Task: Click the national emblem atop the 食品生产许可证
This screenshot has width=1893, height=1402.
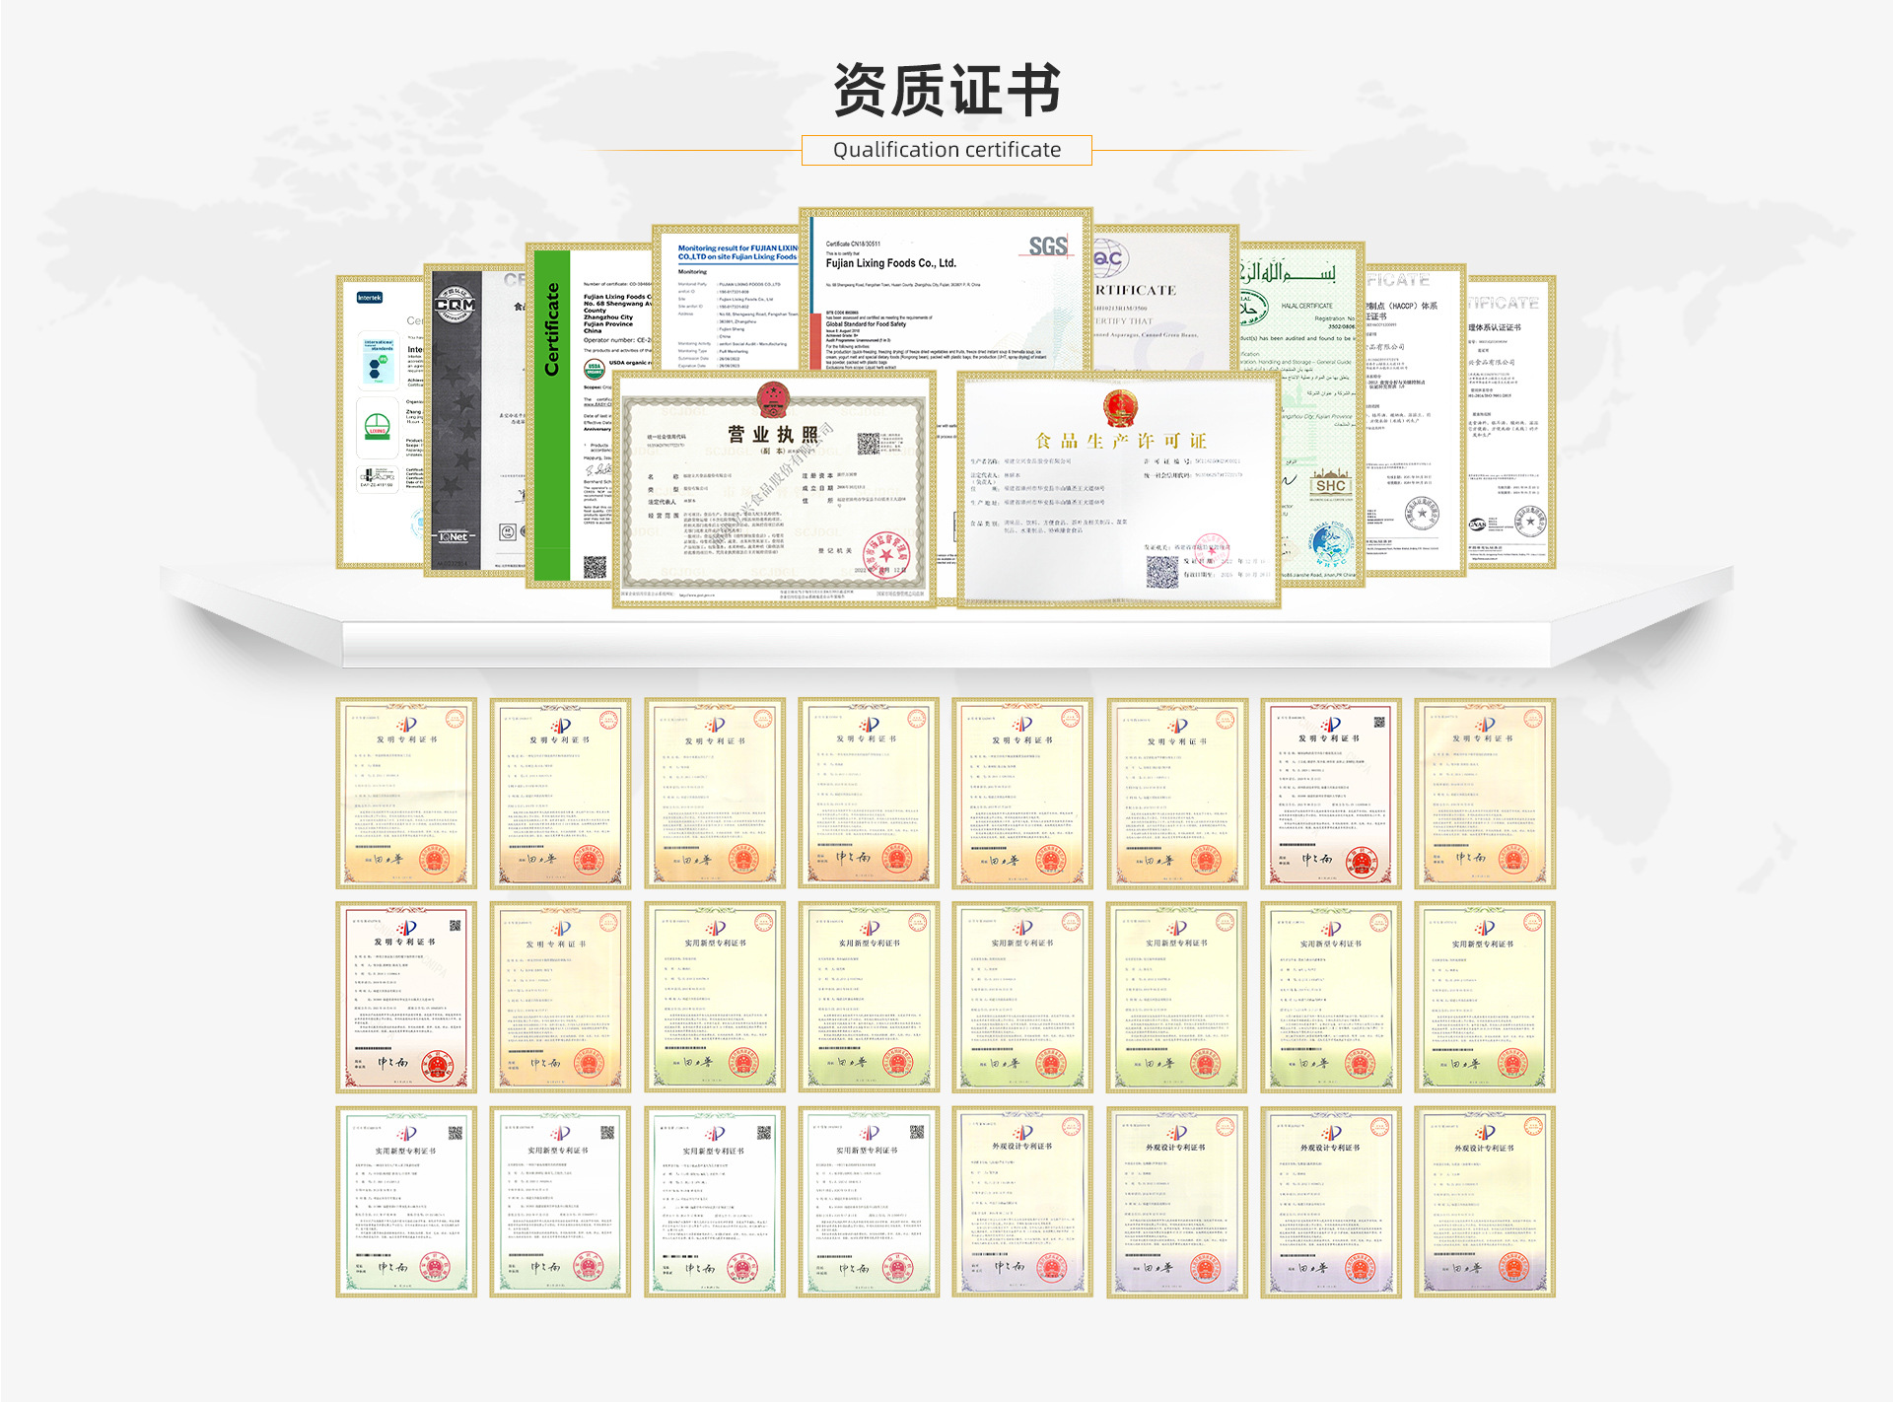Action: (x=1120, y=407)
